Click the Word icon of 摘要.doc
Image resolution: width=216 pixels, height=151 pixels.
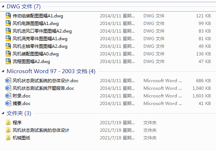click(8, 104)
